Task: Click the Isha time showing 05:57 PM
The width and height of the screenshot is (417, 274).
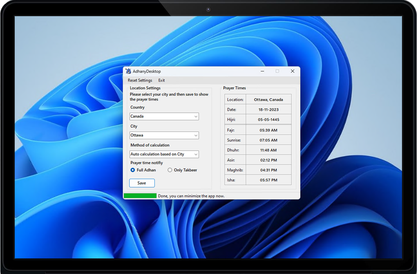Action: [268, 180]
